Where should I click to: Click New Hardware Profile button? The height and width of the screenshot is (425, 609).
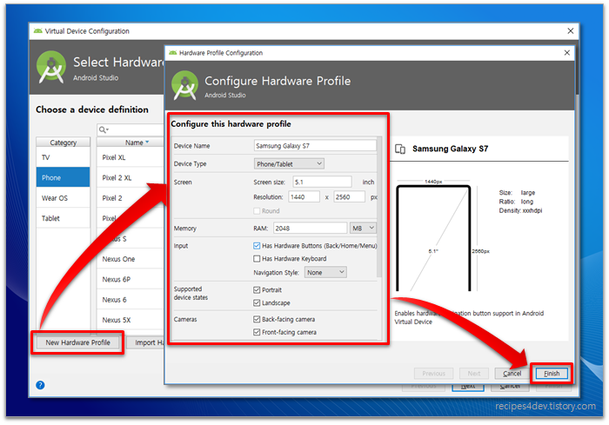pos(77,342)
